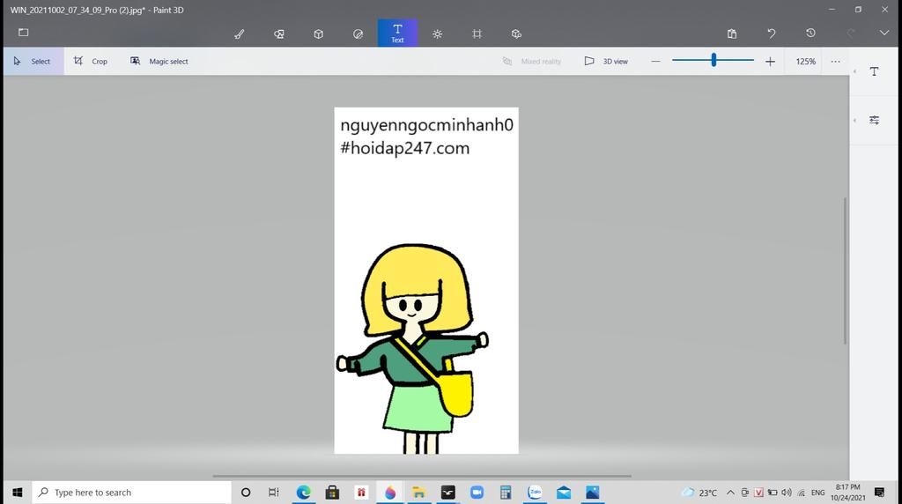Show hidden system tray icons
This screenshot has height=504, width=902.
[x=730, y=493]
